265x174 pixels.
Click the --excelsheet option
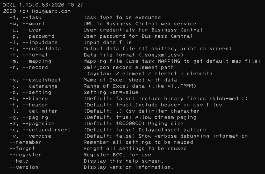click(x=35, y=80)
